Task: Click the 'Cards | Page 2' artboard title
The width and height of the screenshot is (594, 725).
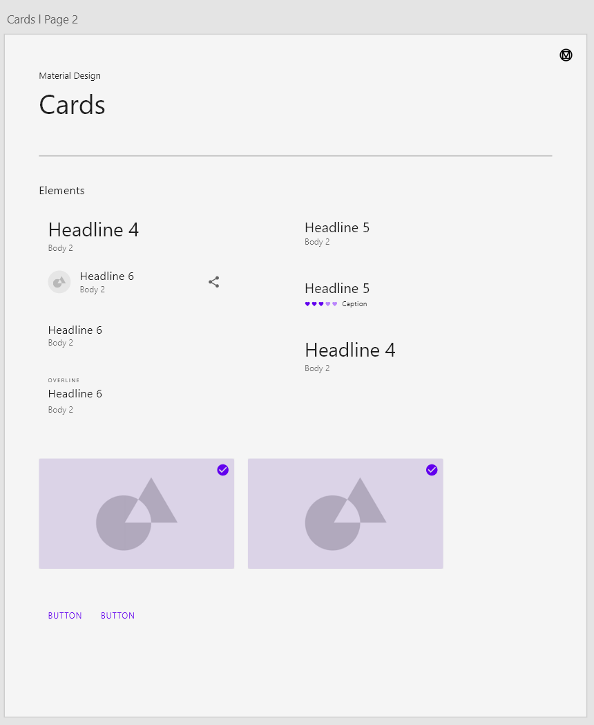Action: coord(42,19)
